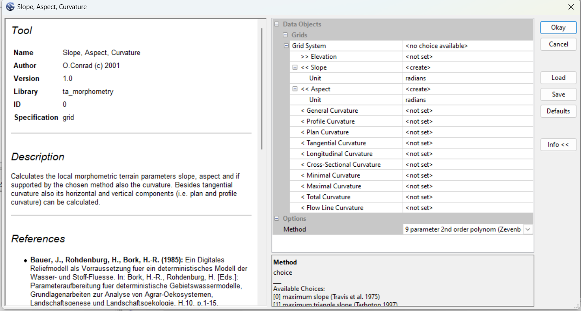
Task: Click the Description heading
Action: click(38, 157)
